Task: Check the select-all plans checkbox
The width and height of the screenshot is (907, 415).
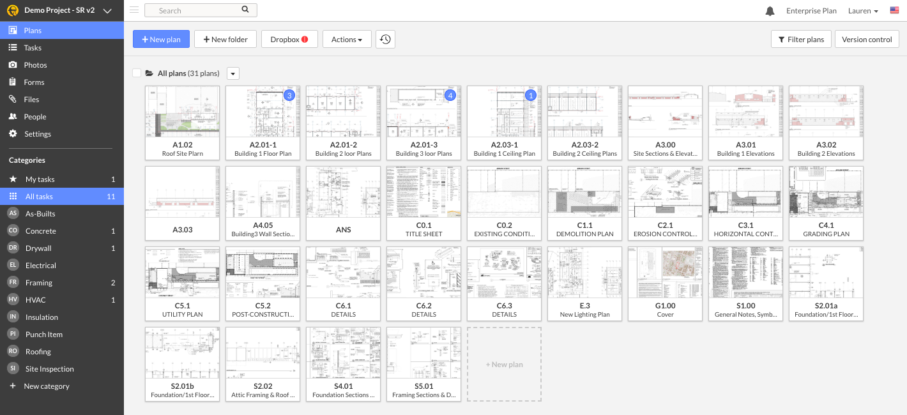Action: (137, 73)
